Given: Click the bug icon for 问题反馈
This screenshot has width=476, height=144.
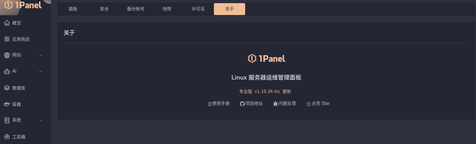Looking at the screenshot, I should (x=276, y=104).
